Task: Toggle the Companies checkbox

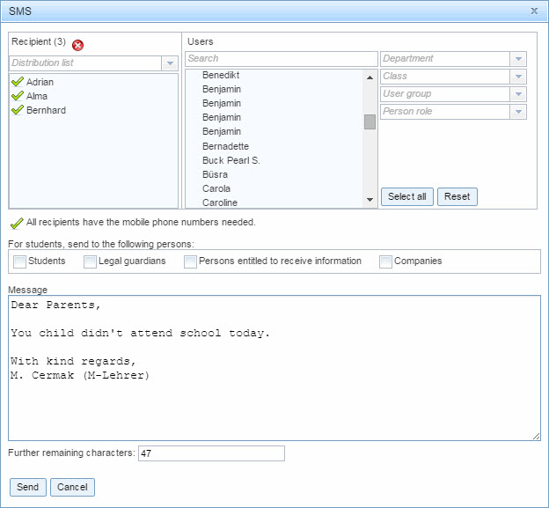Action: point(385,261)
